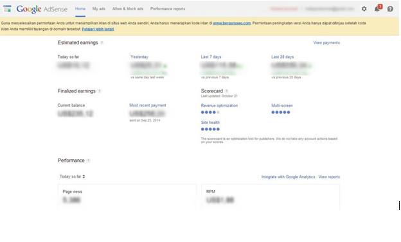Expand the Today so far dropdown

pos(73,177)
